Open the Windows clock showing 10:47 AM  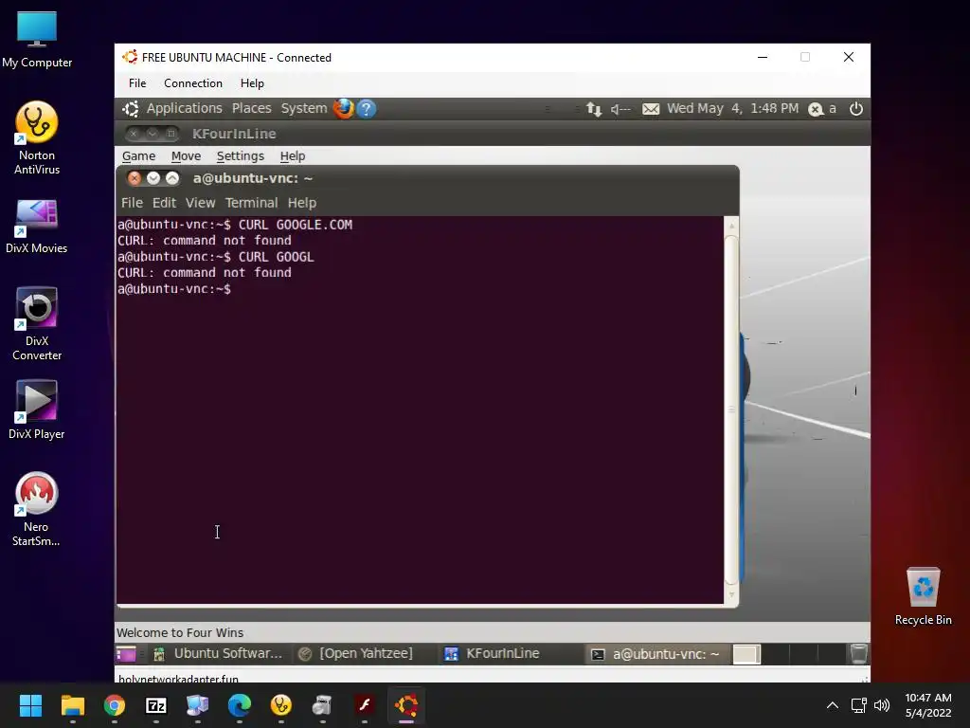tap(928, 705)
